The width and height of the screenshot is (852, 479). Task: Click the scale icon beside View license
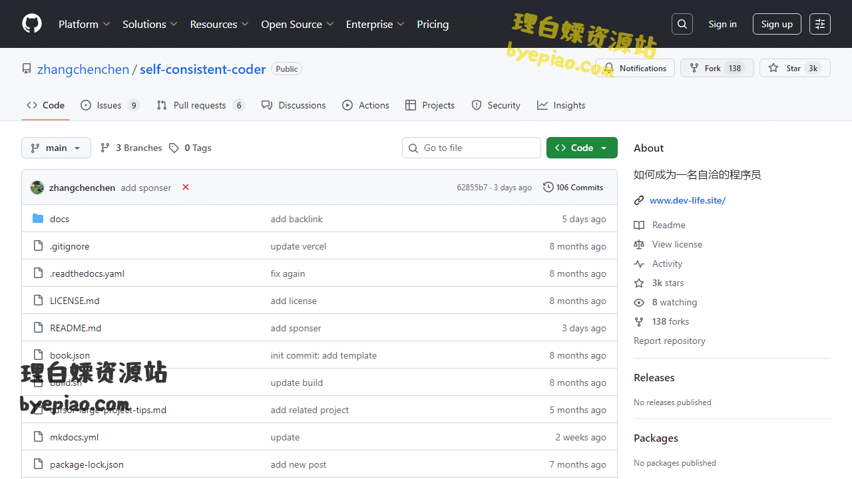639,244
